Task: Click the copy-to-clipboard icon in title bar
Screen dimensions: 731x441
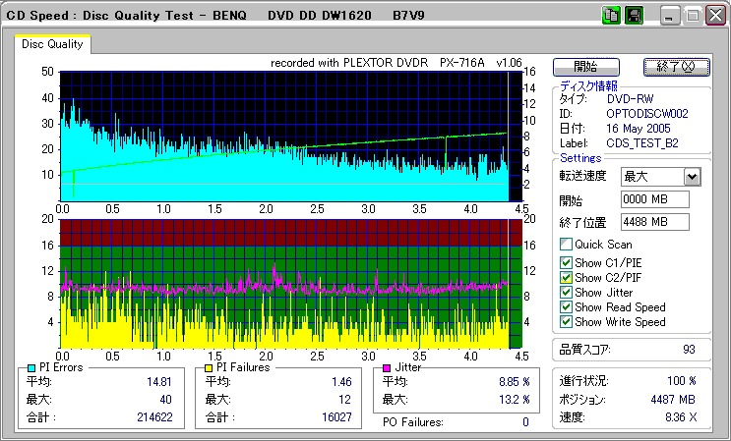Action: (x=611, y=15)
